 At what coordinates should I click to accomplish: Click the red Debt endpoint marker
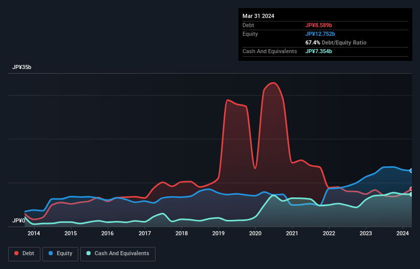411,189
